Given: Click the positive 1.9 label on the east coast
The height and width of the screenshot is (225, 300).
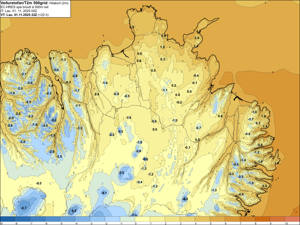Looking at the screenshot, I should 263,116.
